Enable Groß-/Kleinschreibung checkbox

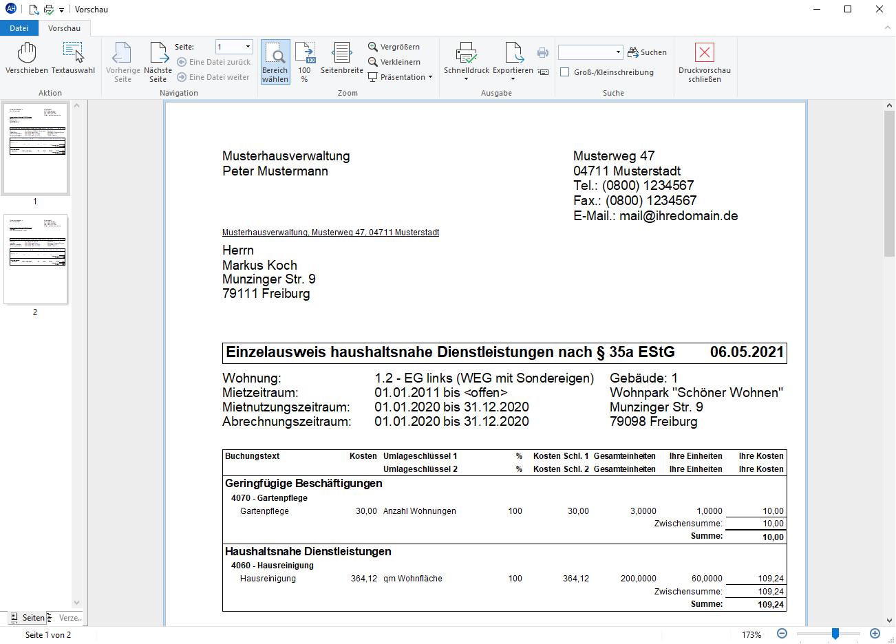tap(565, 72)
